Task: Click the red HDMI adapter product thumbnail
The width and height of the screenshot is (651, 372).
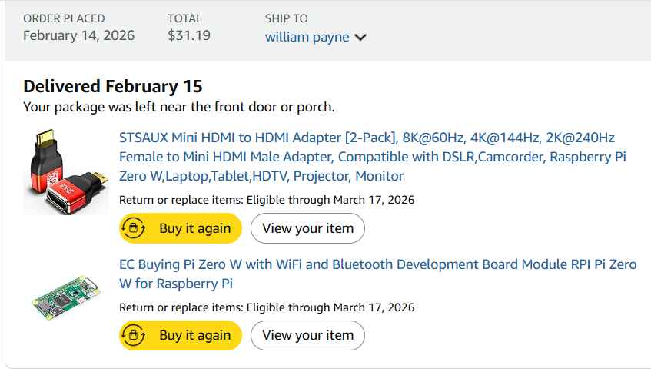Action: tap(65, 171)
